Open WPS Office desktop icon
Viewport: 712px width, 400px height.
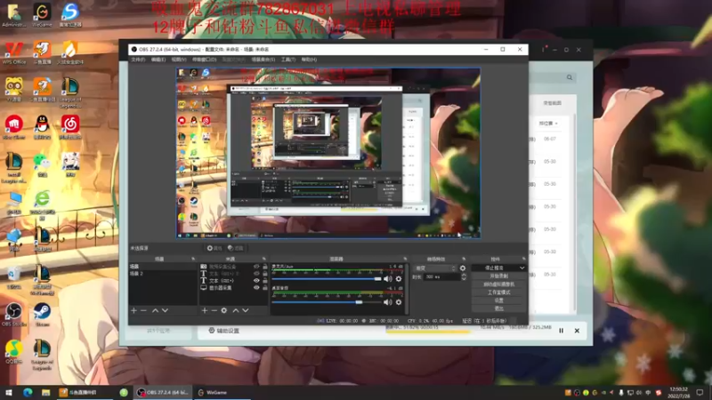point(14,53)
